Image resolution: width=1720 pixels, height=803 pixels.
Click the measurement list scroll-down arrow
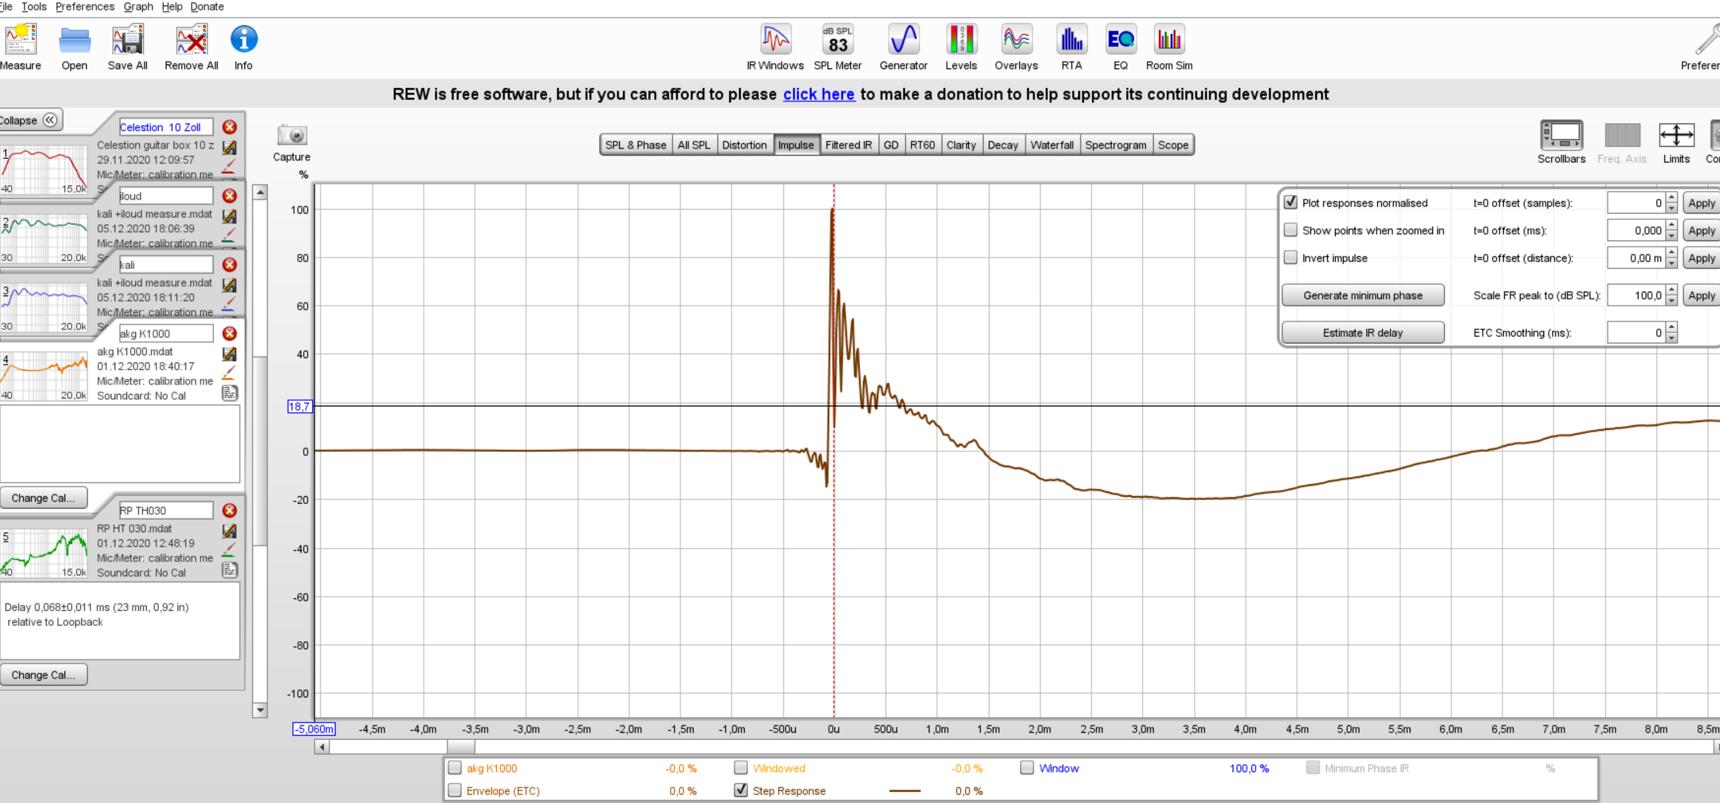[260, 710]
